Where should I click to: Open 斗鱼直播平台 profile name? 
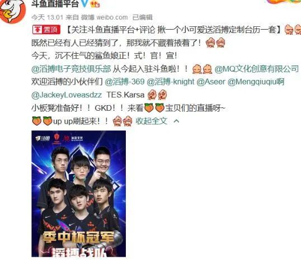(55, 4)
